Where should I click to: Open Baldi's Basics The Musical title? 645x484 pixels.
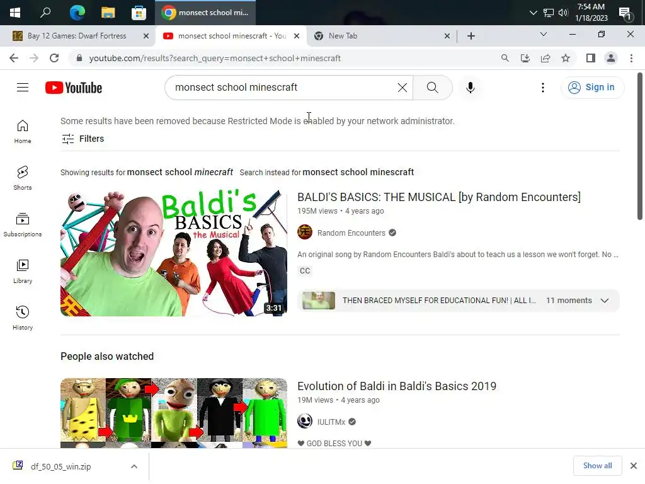439,197
